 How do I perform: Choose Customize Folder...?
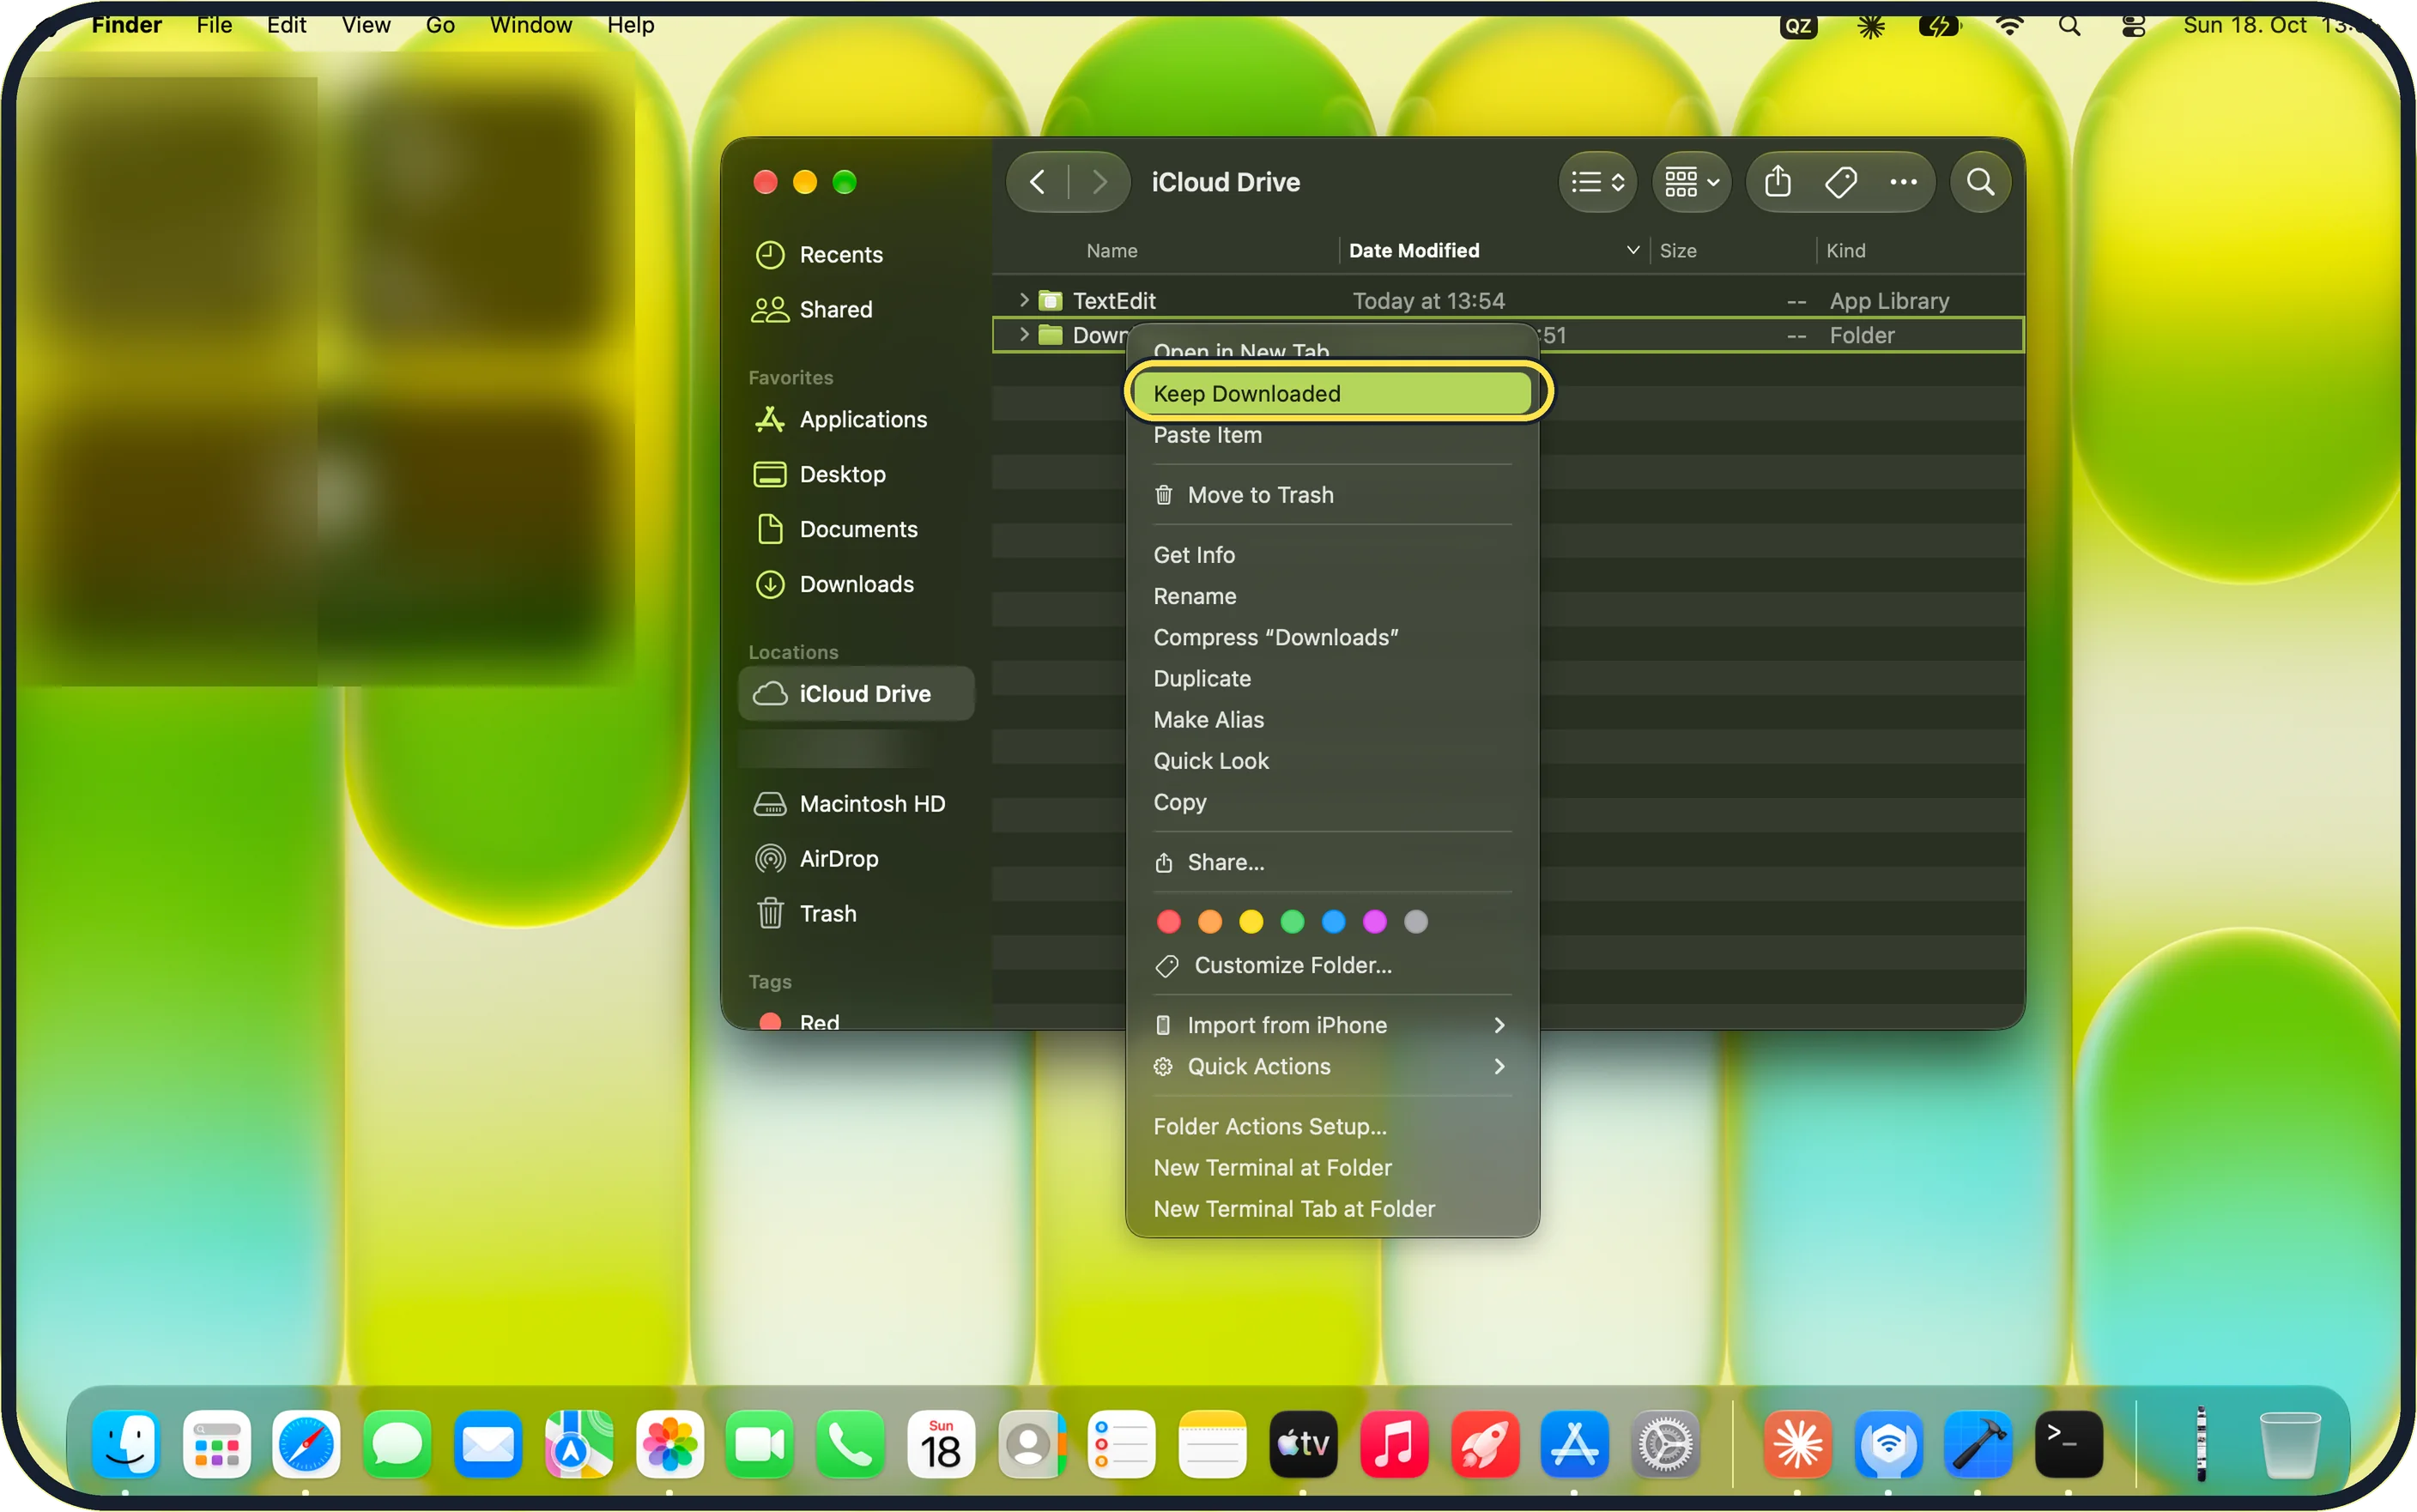tap(1331, 965)
